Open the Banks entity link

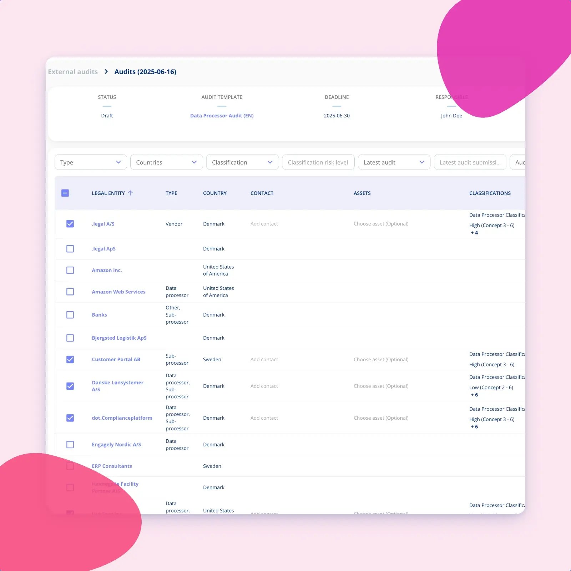tap(99, 315)
